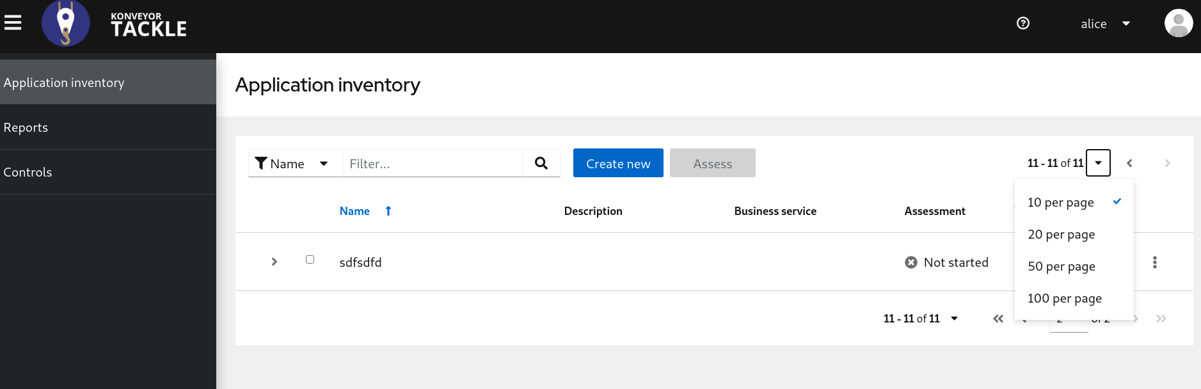Toggle the Name column sort arrow

388,211
